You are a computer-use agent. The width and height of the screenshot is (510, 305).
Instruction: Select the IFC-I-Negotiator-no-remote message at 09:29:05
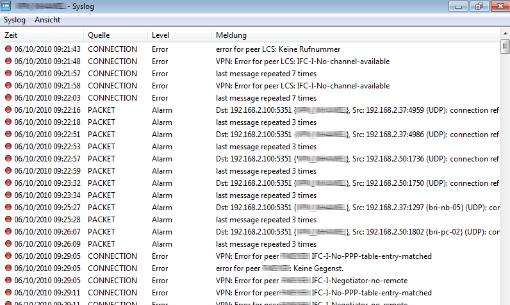pos(311,281)
